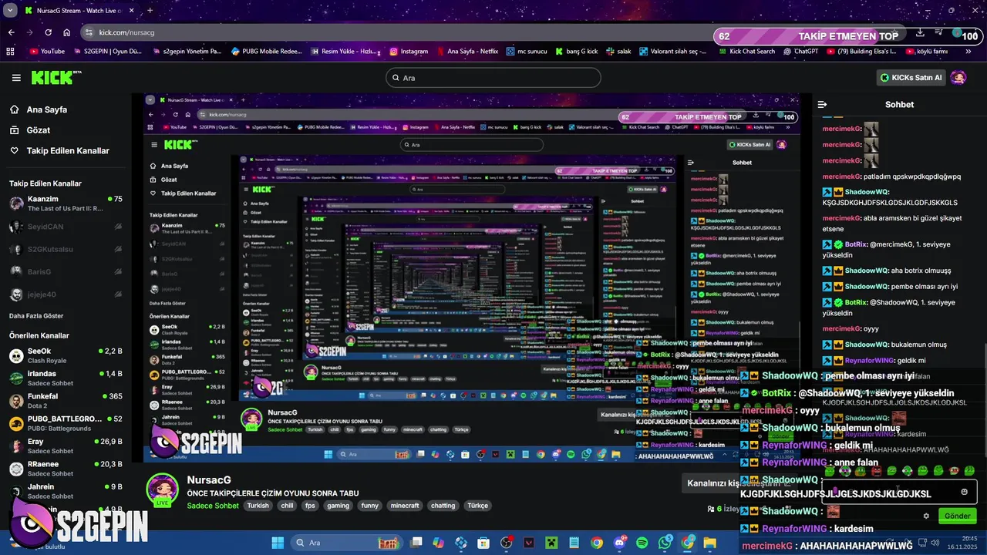This screenshot has height=555, width=987.
Task: Open Gözat in the sidebar
Action: coord(39,130)
